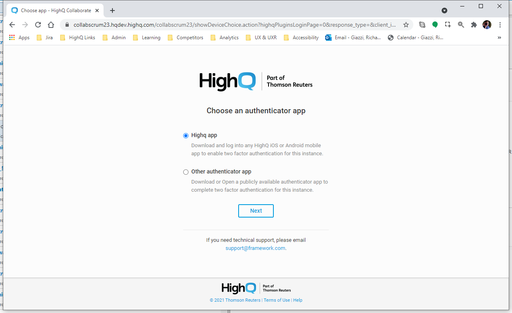Open the support@framework.com email link
The height and width of the screenshot is (313, 512).
coord(256,248)
